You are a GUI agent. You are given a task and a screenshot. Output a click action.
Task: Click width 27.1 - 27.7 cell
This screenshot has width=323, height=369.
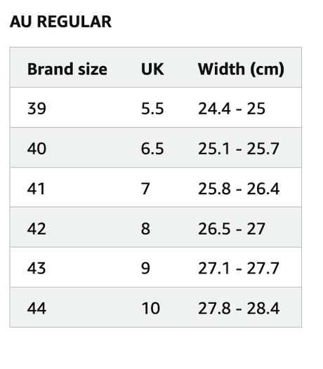(239, 269)
